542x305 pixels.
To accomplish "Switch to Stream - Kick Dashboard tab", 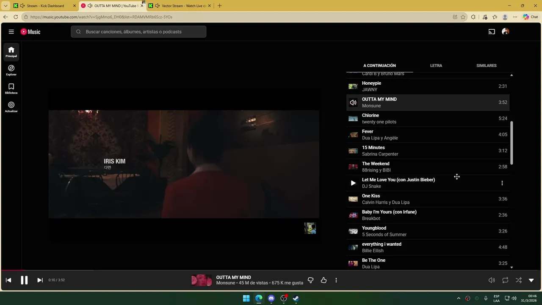I will coord(45,6).
